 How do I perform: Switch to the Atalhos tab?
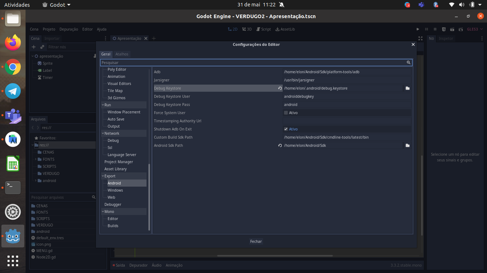coord(122,54)
